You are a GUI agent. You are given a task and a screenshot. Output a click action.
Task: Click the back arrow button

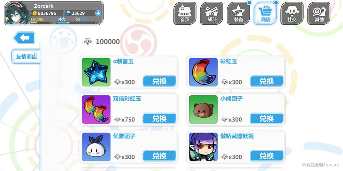[x=24, y=38]
